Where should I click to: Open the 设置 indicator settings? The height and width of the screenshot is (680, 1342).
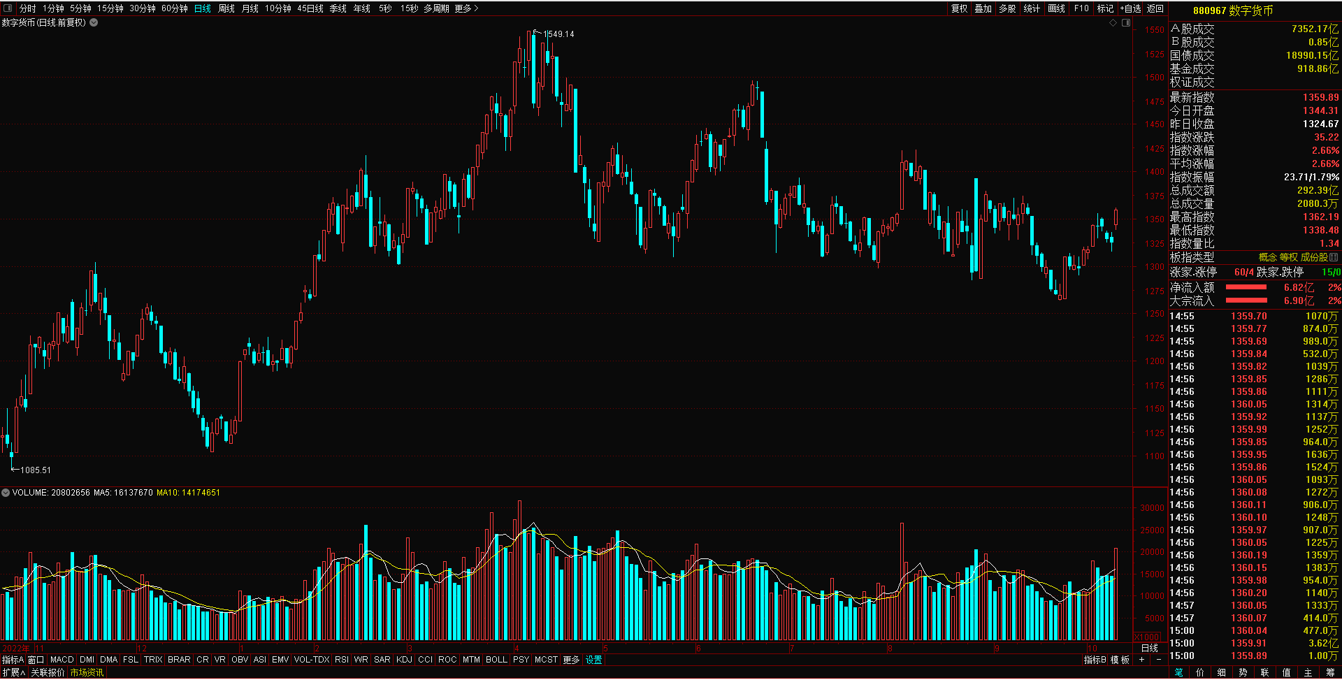593,660
